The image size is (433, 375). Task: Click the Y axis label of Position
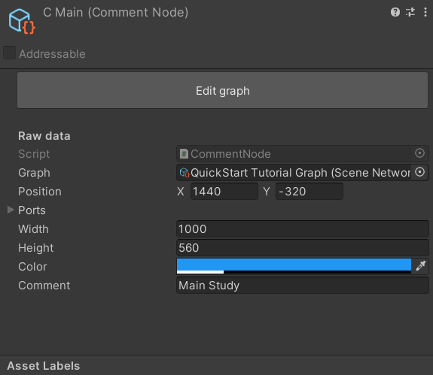tap(267, 192)
